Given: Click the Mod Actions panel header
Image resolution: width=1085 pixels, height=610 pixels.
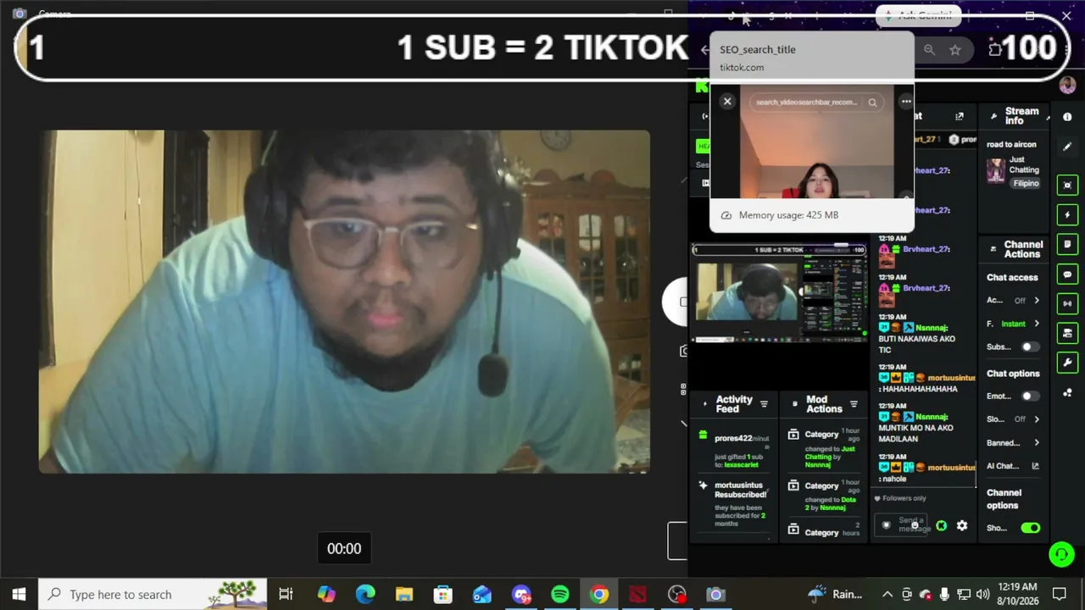Looking at the screenshot, I should coord(823,404).
